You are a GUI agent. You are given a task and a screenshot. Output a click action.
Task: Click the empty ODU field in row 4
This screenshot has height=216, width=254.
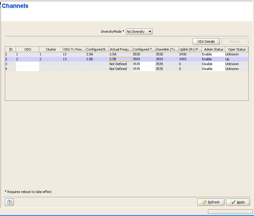28,69
